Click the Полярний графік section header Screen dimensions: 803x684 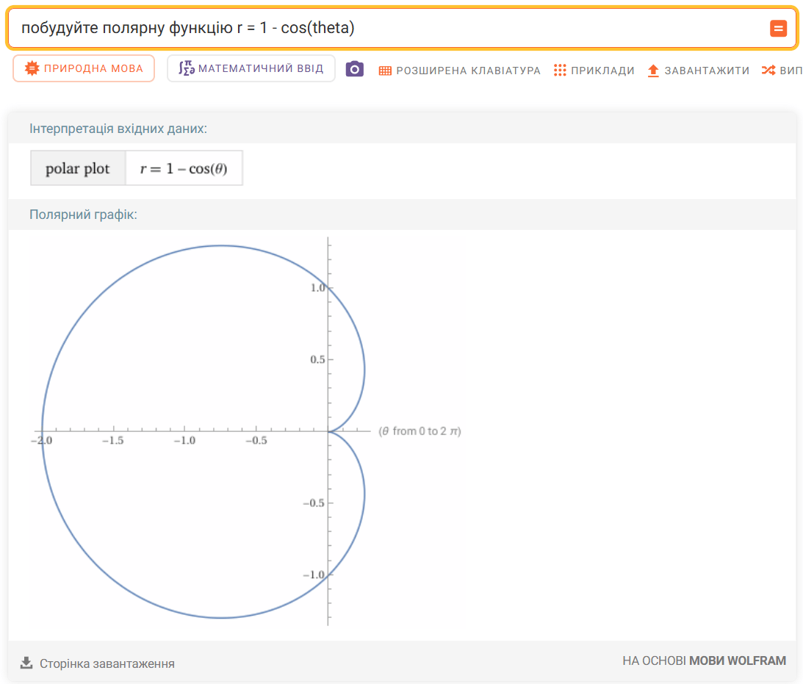[x=83, y=215]
